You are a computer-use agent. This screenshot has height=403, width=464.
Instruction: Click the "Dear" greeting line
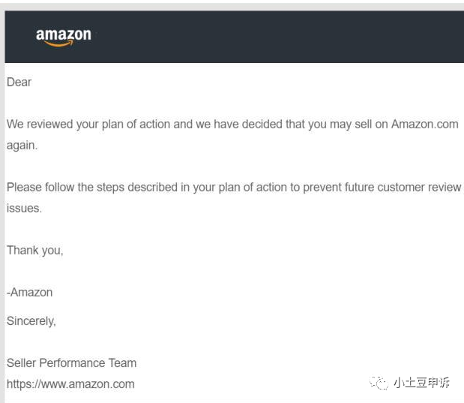coord(19,82)
